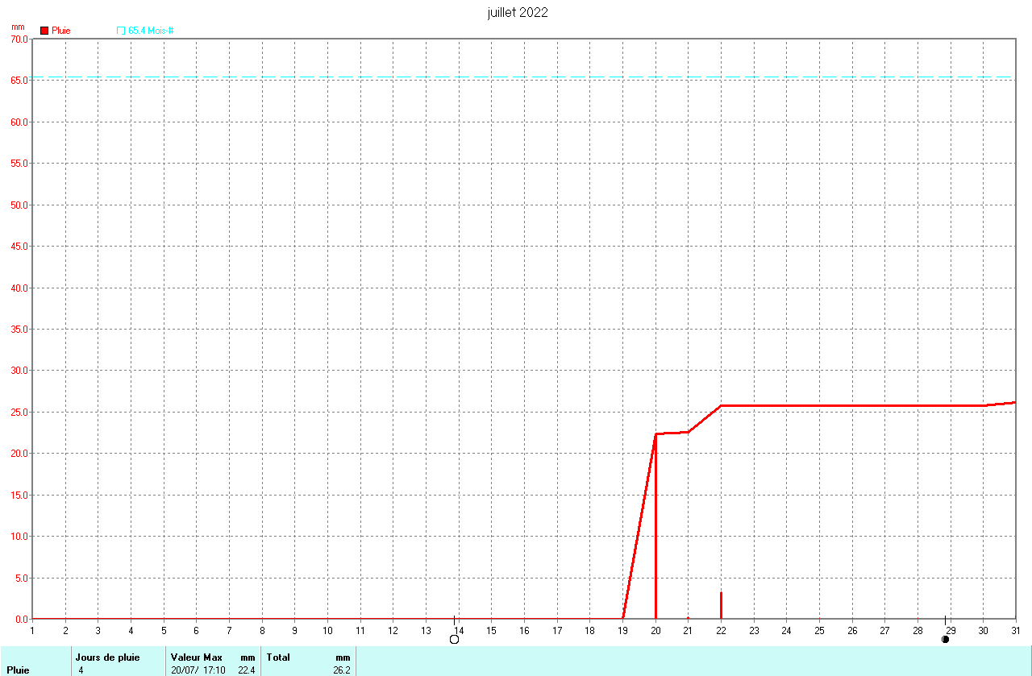Click the mm unit label above the y-axis

pos(17,27)
